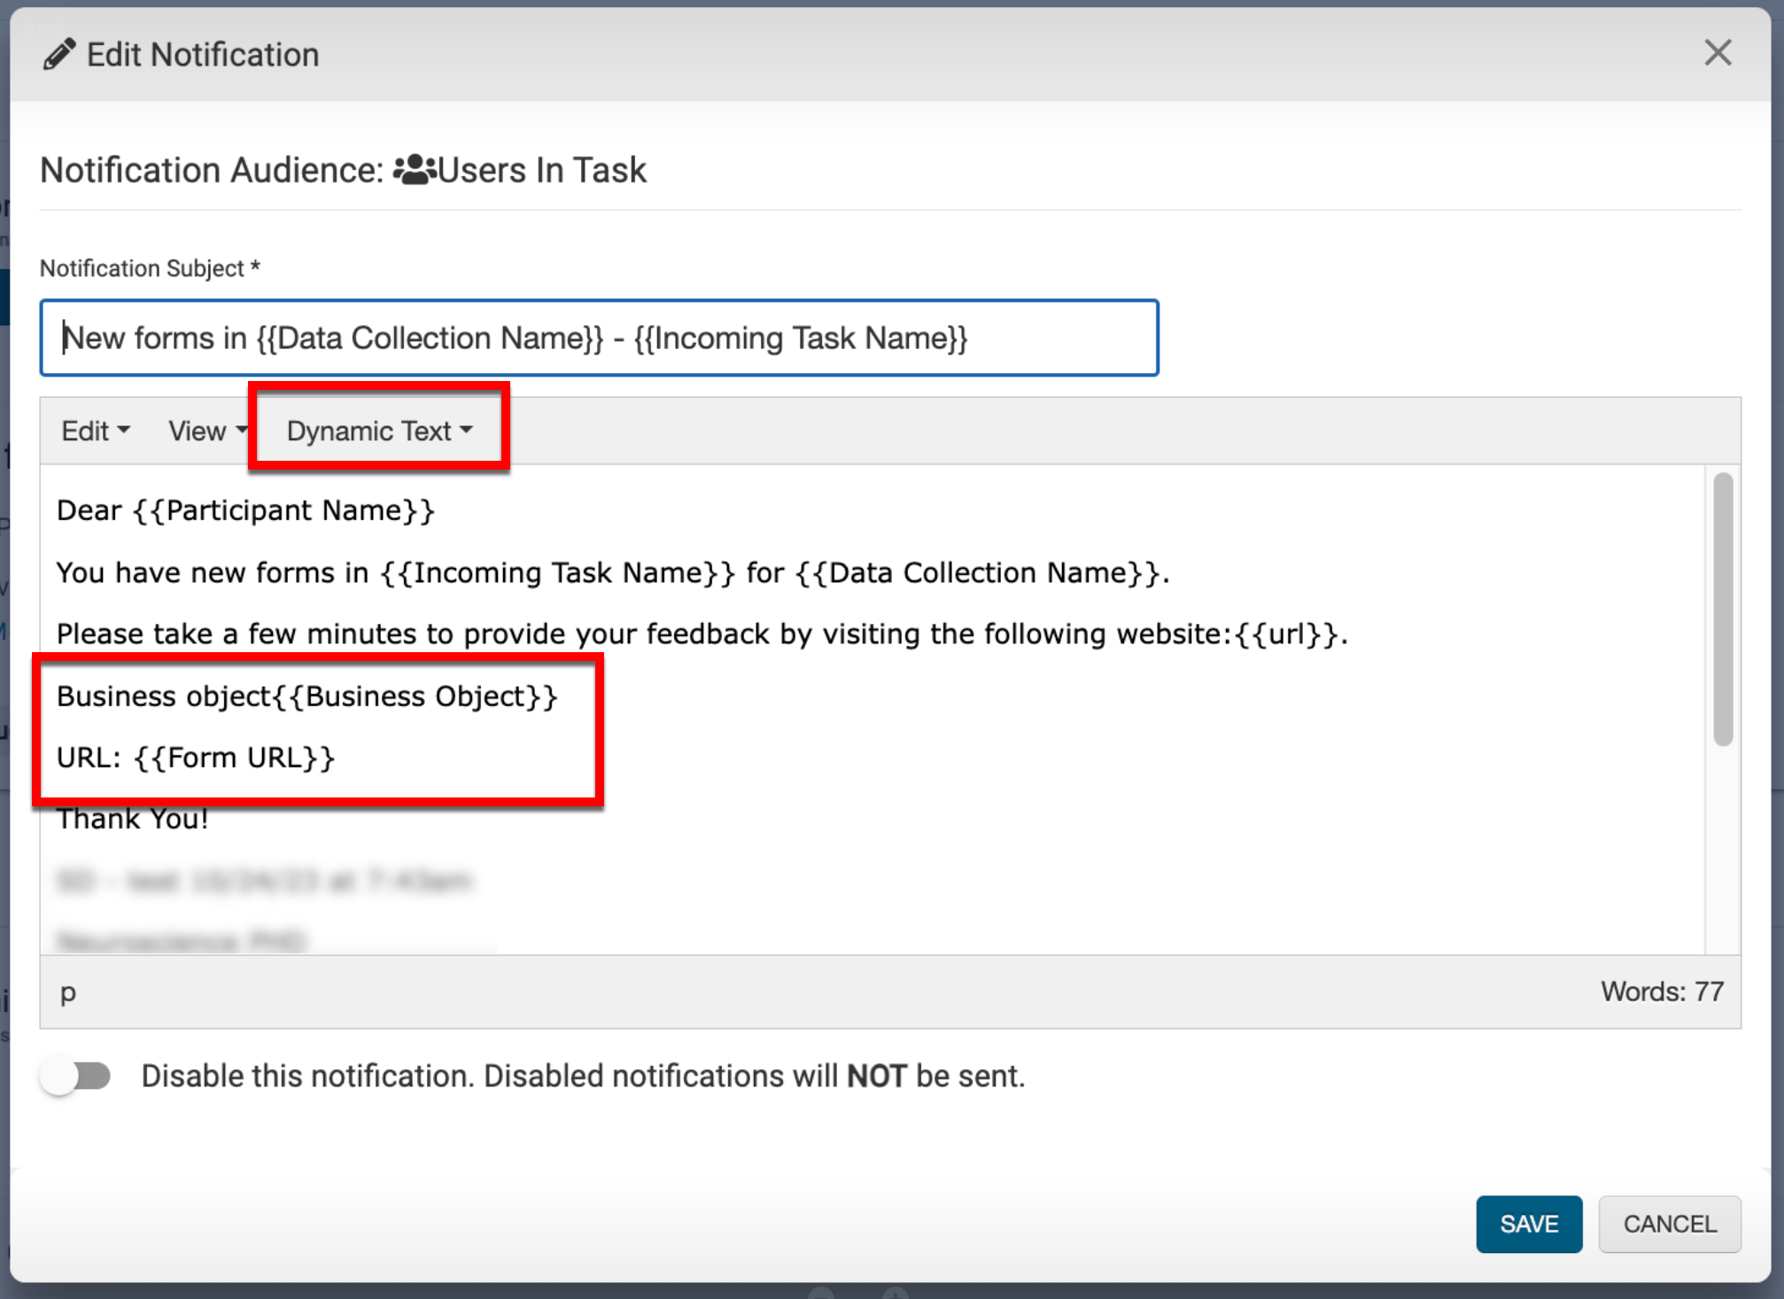
Task: Click the Words: 77 counter
Action: (1661, 992)
